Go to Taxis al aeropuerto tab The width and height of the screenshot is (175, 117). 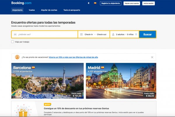click(72, 10)
